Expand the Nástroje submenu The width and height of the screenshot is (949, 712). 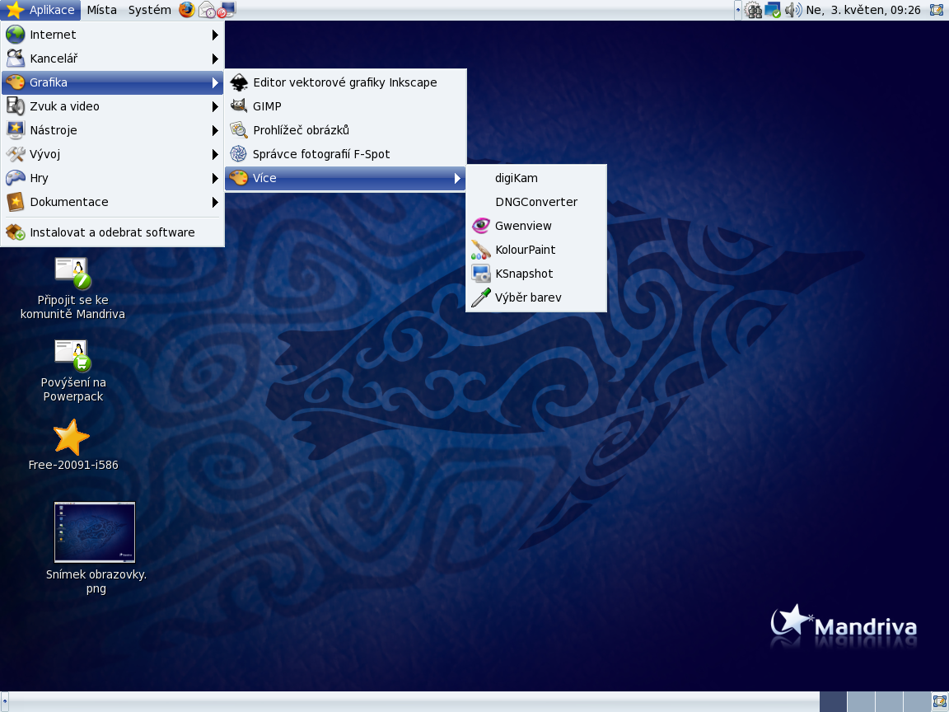[x=113, y=130]
